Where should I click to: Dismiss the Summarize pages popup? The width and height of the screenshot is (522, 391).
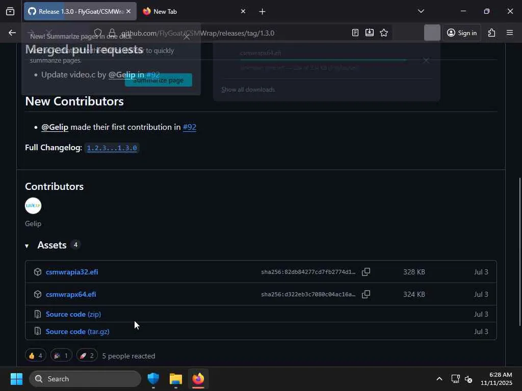pos(187,37)
